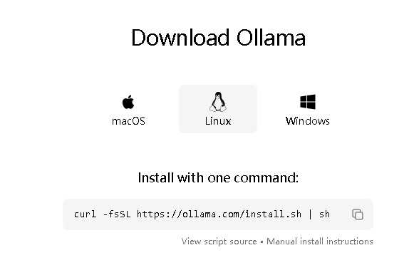Copy the install command with the copy icon

(x=358, y=214)
